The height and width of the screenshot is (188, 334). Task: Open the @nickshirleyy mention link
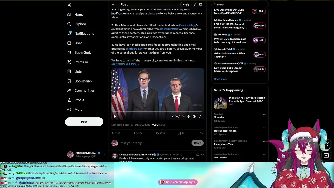click(x=187, y=25)
